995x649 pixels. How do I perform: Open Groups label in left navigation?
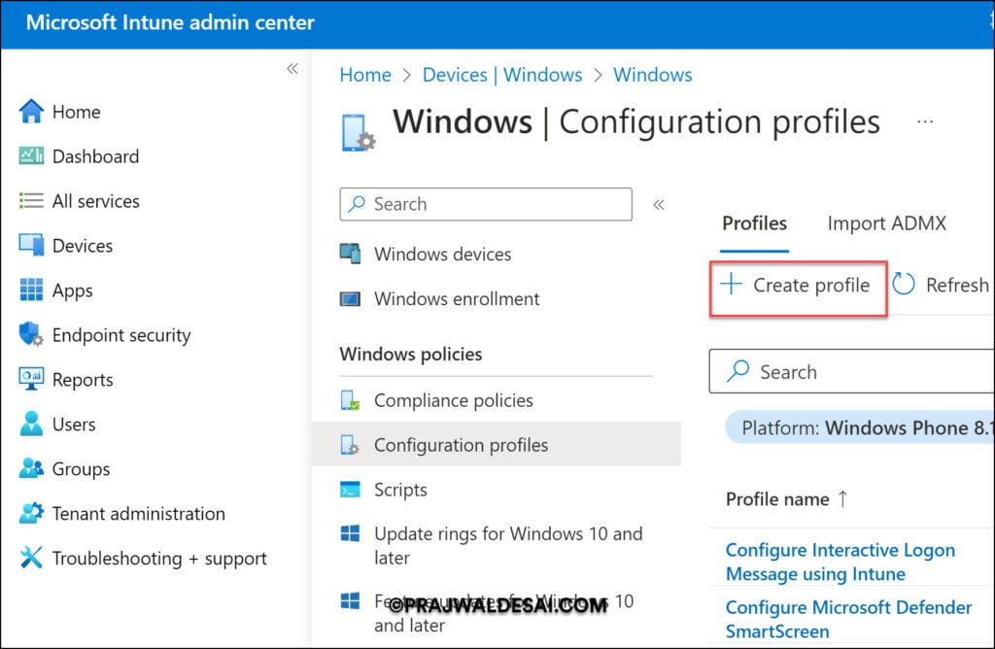coord(81,469)
